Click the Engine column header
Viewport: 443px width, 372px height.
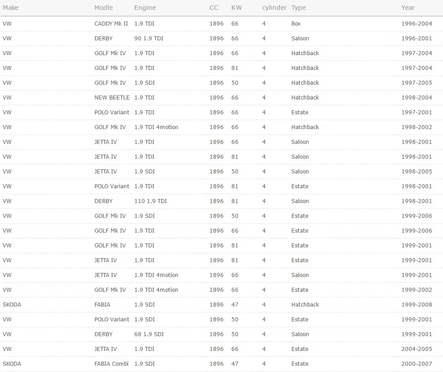[x=145, y=8]
